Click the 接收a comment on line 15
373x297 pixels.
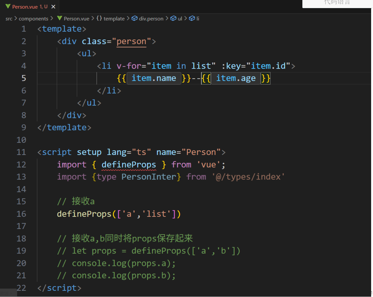click(76, 202)
